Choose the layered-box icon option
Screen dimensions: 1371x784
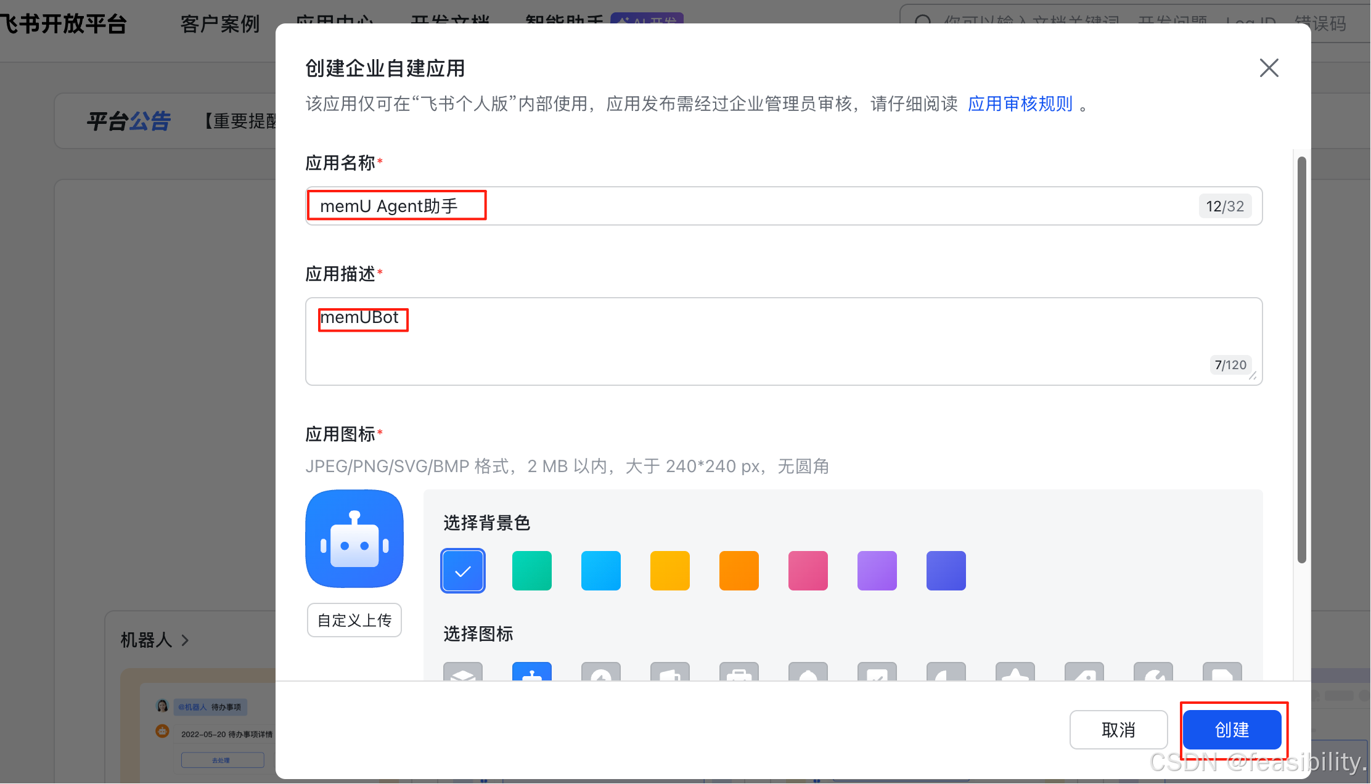462,672
